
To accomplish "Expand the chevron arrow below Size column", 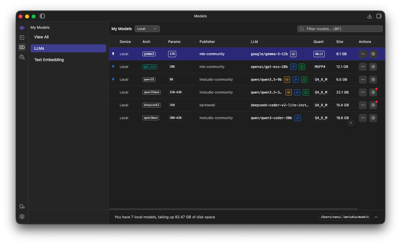I will click(351, 123).
